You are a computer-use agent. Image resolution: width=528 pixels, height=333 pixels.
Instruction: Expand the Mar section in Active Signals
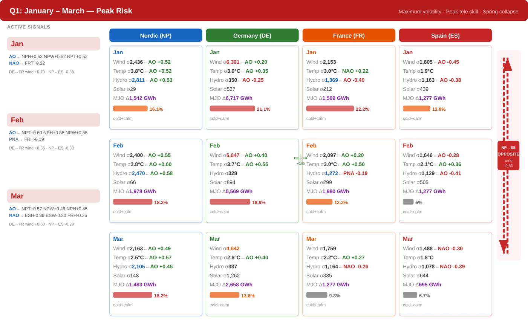coord(54,196)
